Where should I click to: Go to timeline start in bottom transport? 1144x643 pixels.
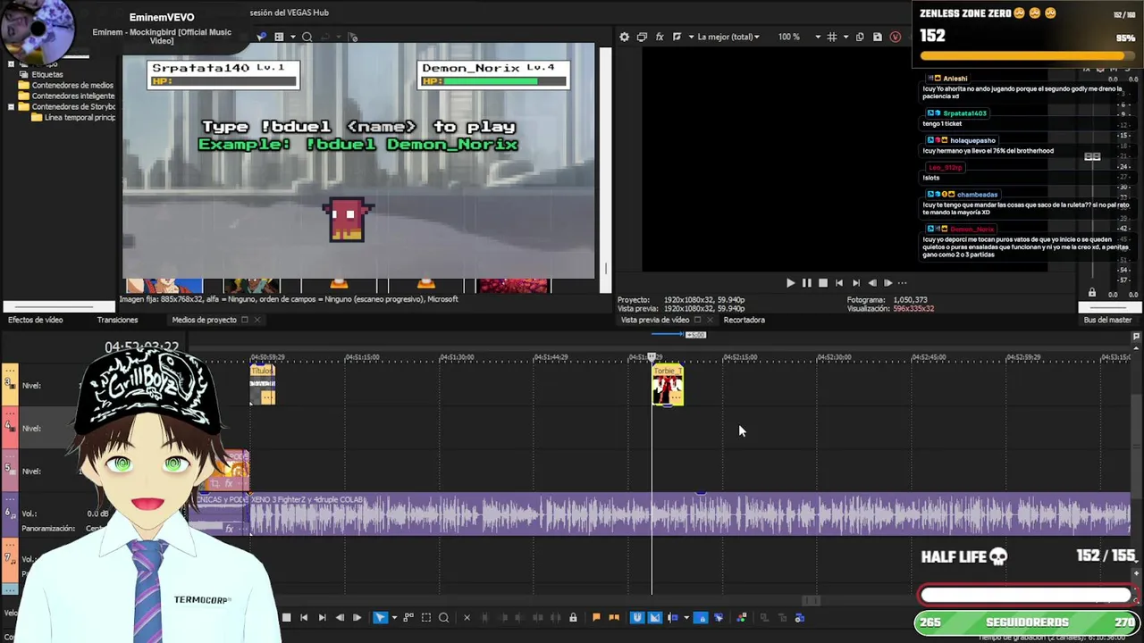pos(304,617)
